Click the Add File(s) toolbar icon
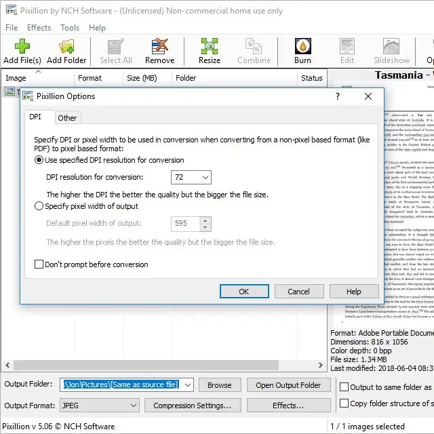This screenshot has height=434, width=434. (22, 52)
